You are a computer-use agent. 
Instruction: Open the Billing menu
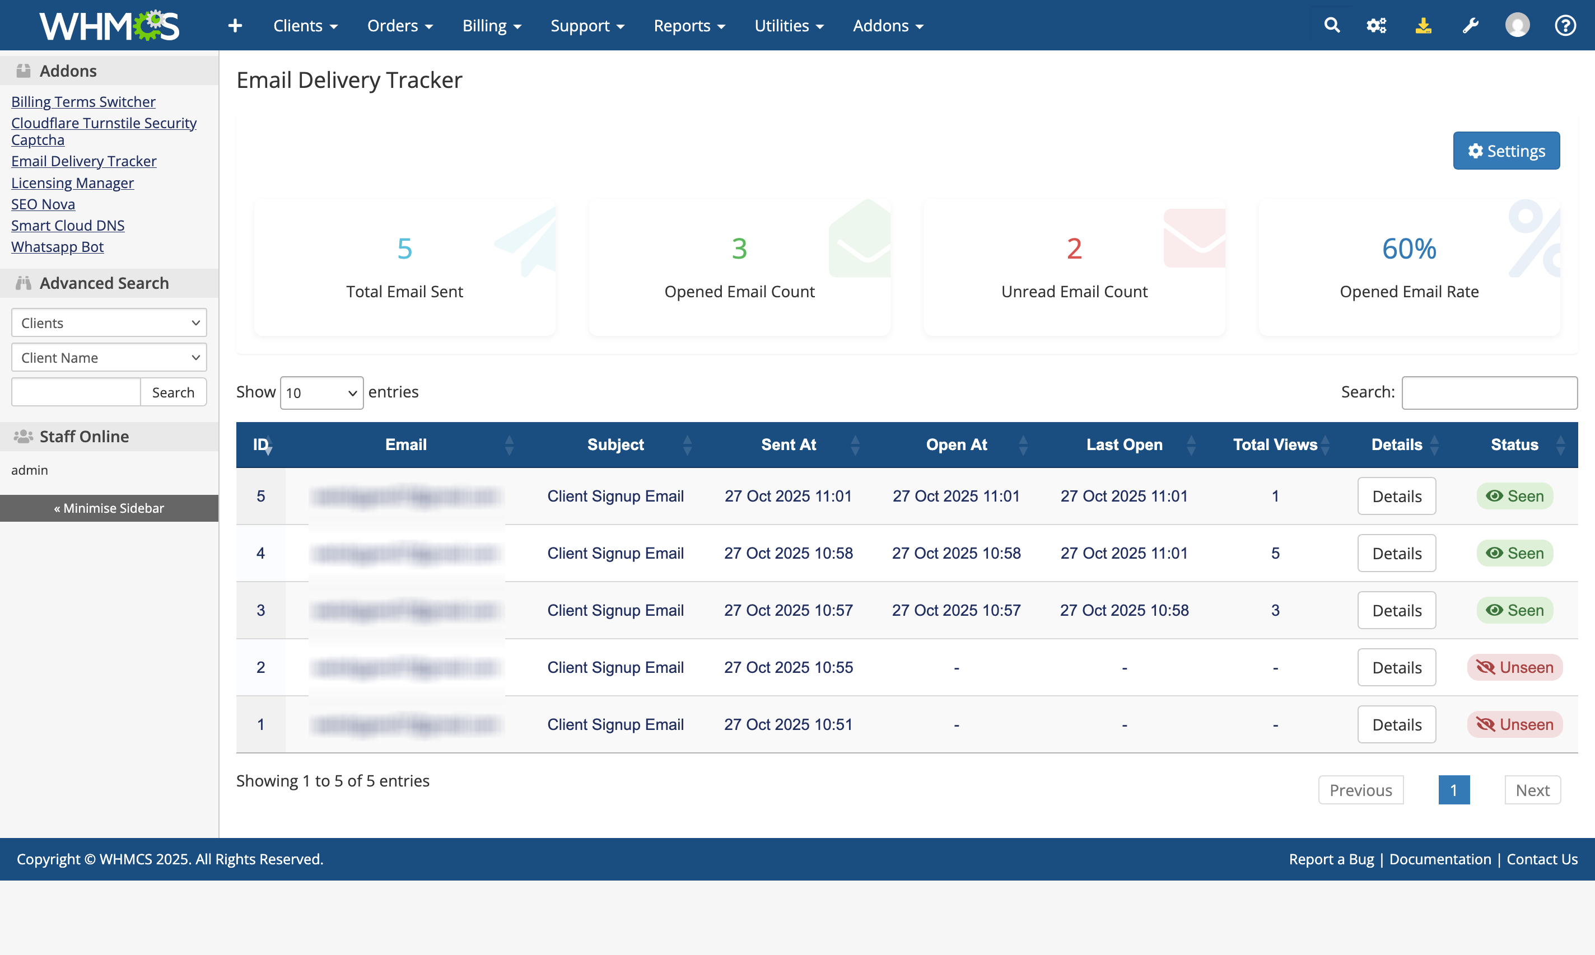tap(491, 26)
